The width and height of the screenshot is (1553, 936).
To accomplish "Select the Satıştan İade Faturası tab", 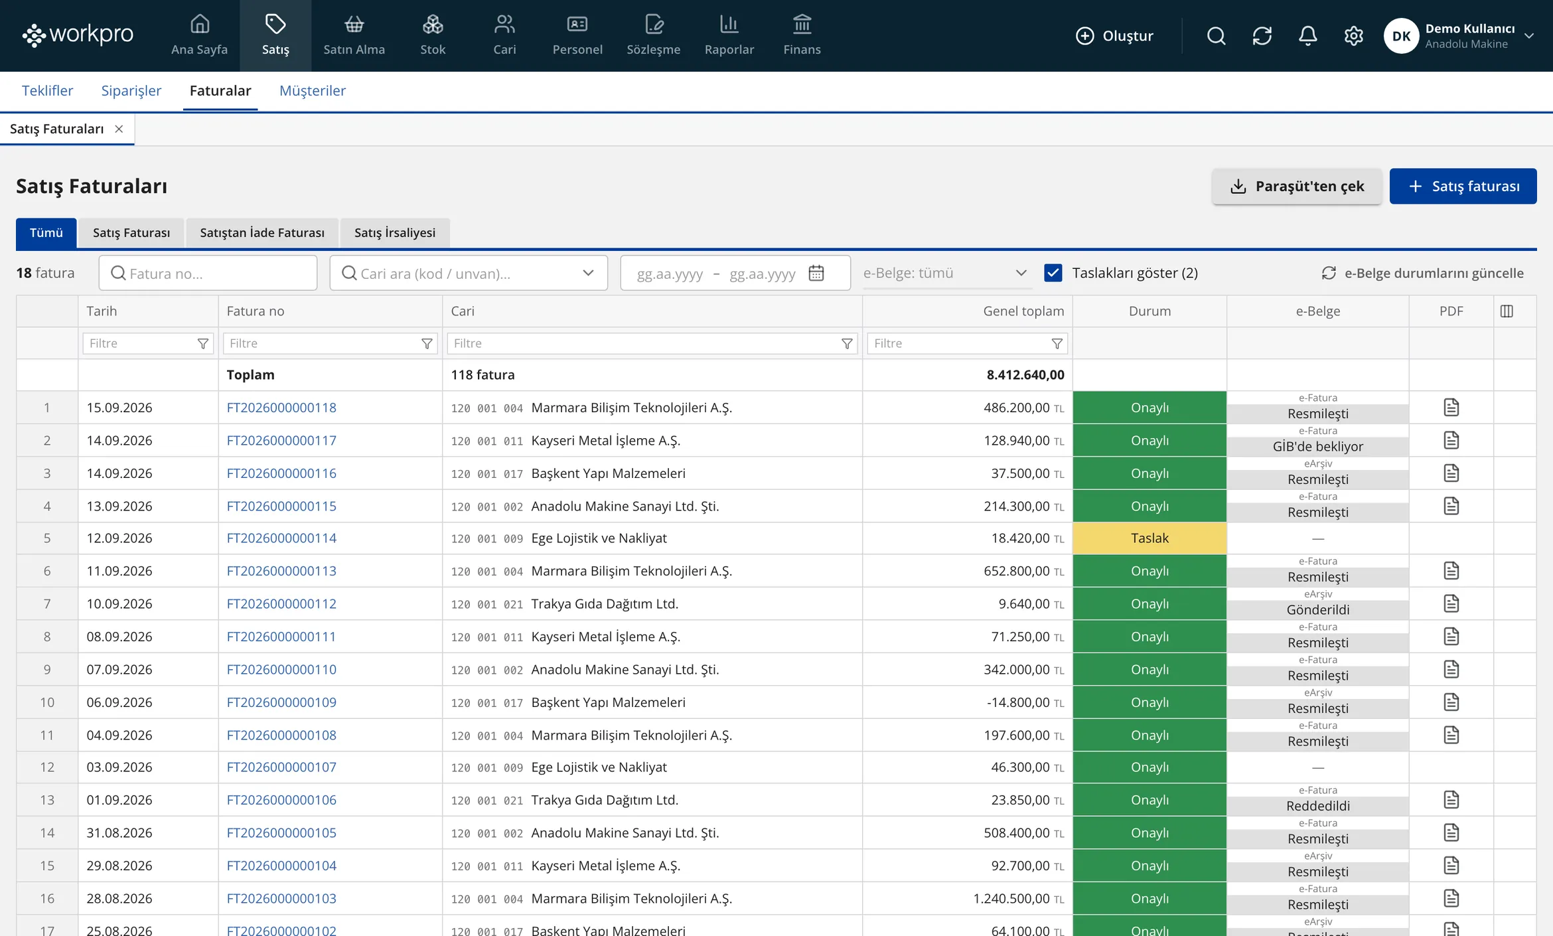I will pos(262,232).
